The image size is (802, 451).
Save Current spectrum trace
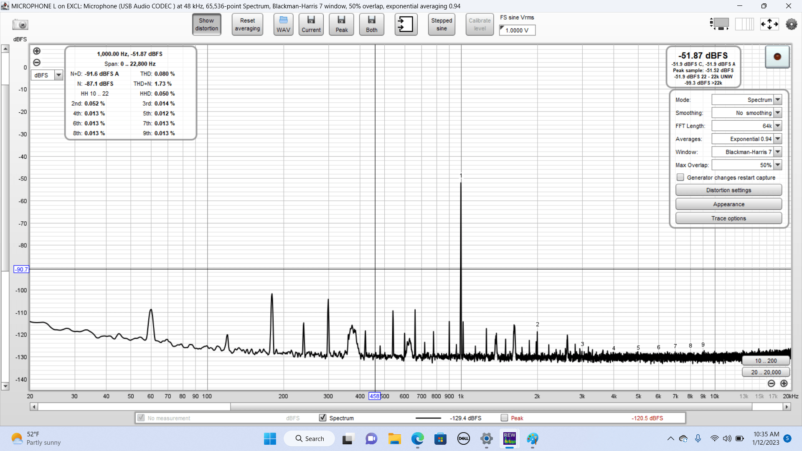(311, 25)
